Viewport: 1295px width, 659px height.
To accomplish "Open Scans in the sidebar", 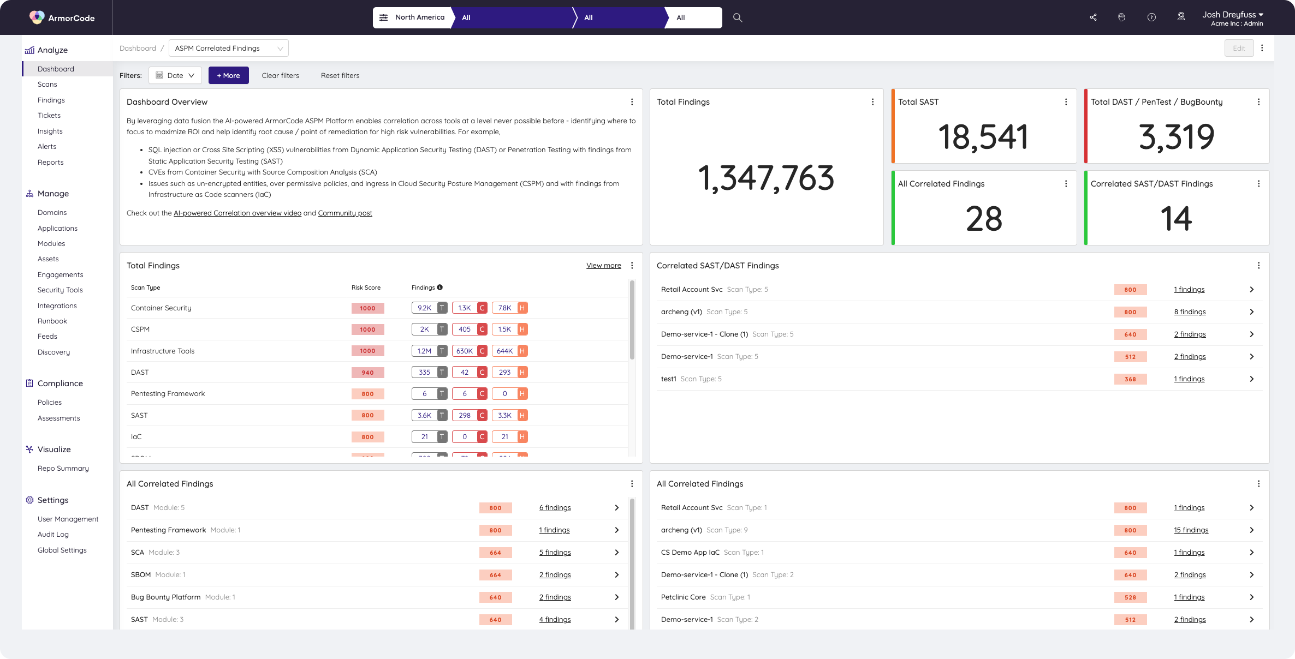I will pyautogui.click(x=47, y=85).
